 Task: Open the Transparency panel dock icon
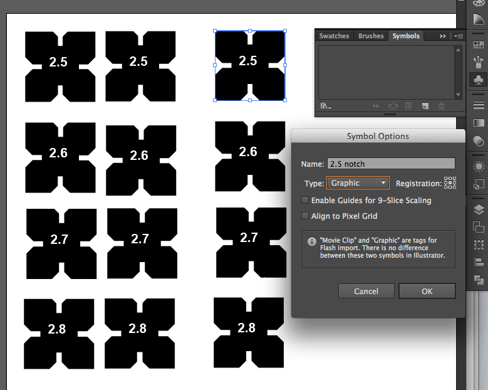479,140
